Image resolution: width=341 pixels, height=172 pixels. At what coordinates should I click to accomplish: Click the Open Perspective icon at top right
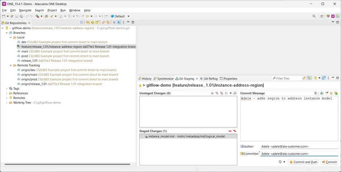coord(322,16)
